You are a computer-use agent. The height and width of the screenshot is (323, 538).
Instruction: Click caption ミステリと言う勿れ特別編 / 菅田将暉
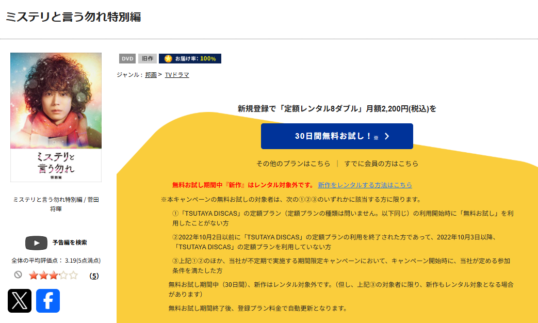[56, 204]
